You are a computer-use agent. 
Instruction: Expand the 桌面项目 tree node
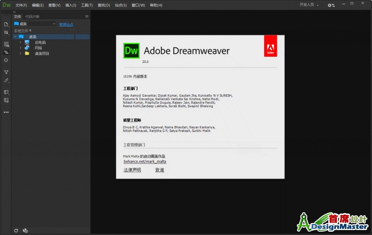coord(20,53)
